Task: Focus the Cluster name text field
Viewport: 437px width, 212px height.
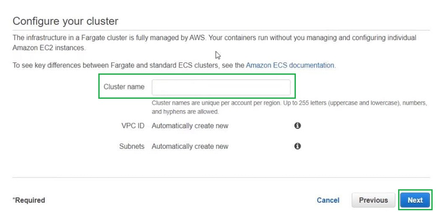Action: tap(221, 87)
